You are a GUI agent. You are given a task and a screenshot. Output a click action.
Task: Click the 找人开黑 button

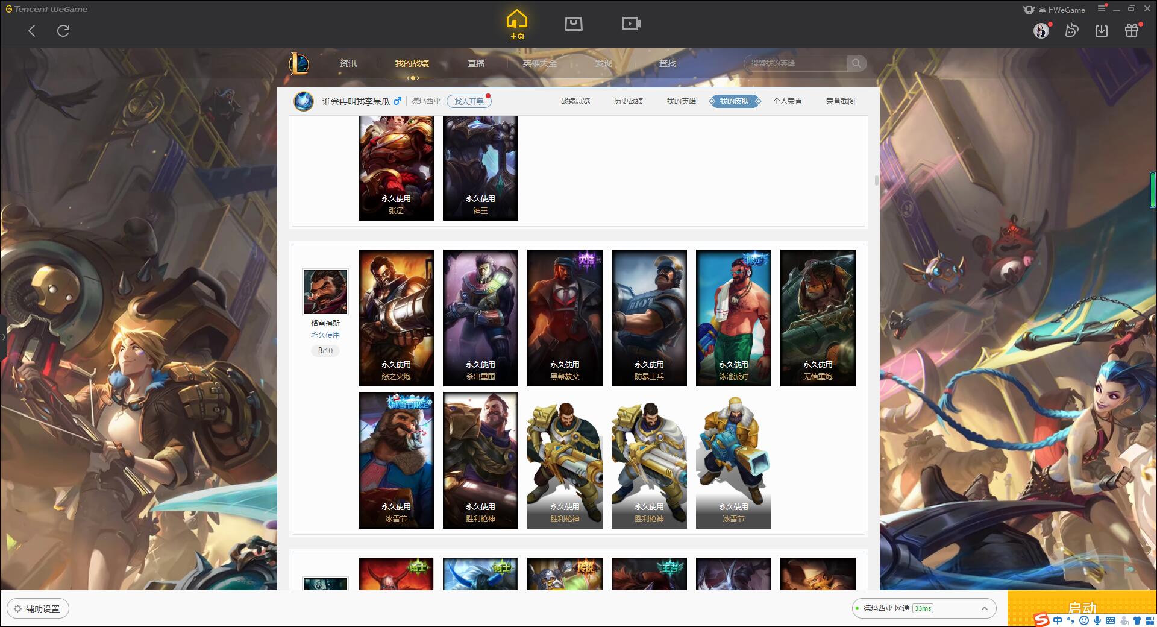469,101
